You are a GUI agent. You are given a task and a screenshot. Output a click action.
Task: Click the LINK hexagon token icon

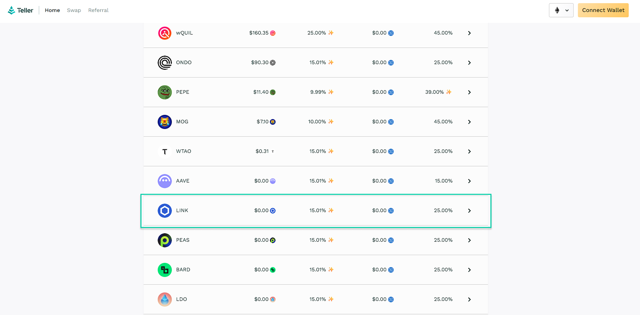tap(164, 211)
